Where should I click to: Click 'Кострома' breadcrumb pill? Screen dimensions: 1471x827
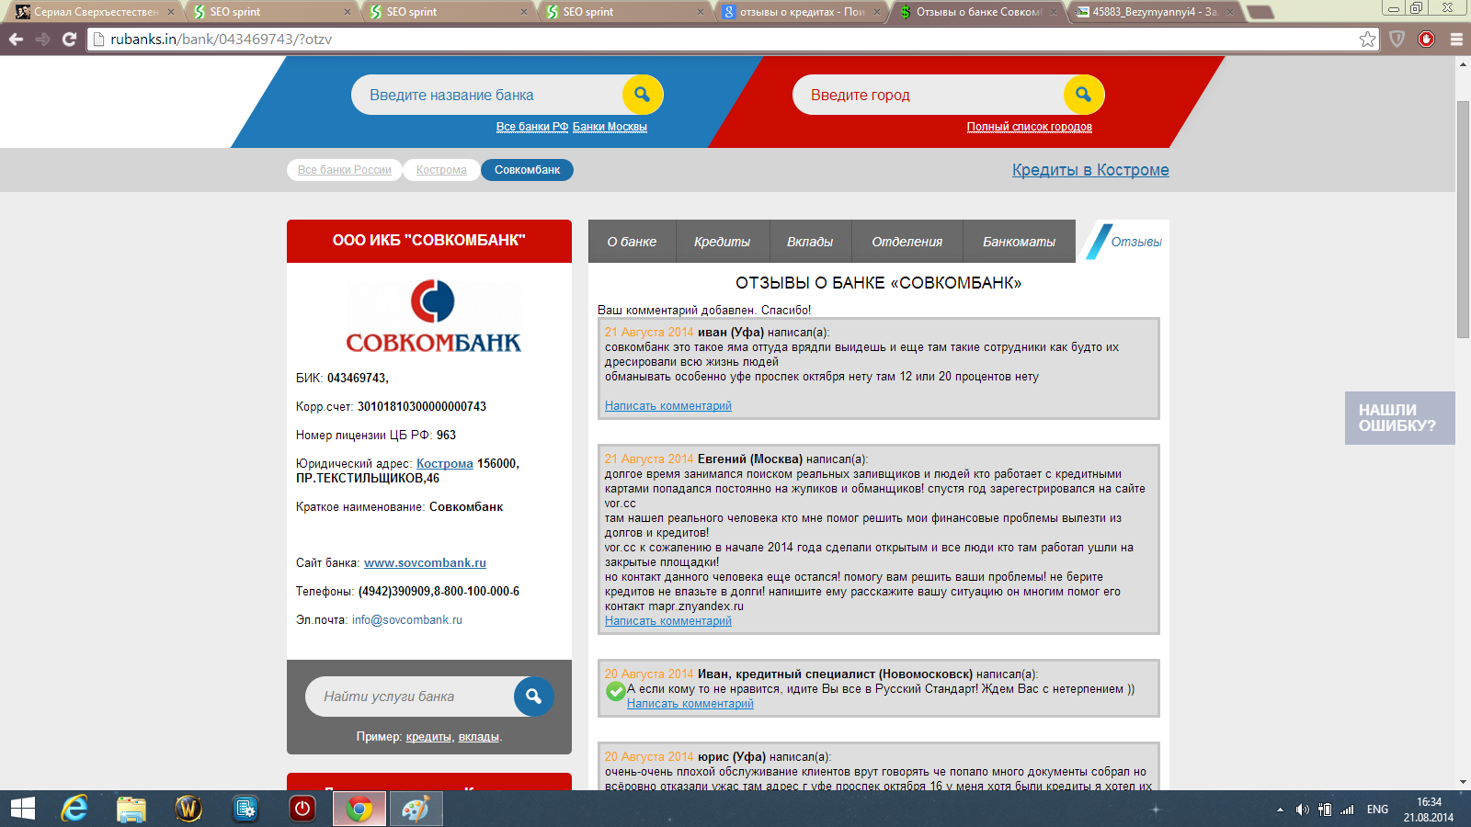coord(441,170)
